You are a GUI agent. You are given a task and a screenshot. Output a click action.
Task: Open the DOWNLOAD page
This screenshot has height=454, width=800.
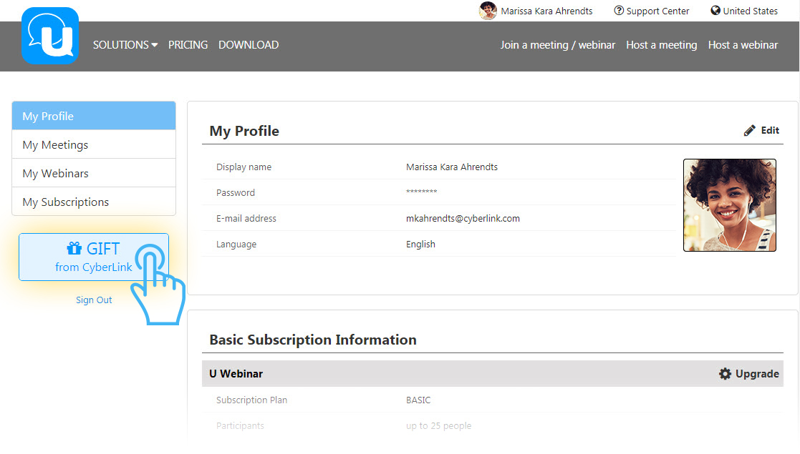click(249, 45)
